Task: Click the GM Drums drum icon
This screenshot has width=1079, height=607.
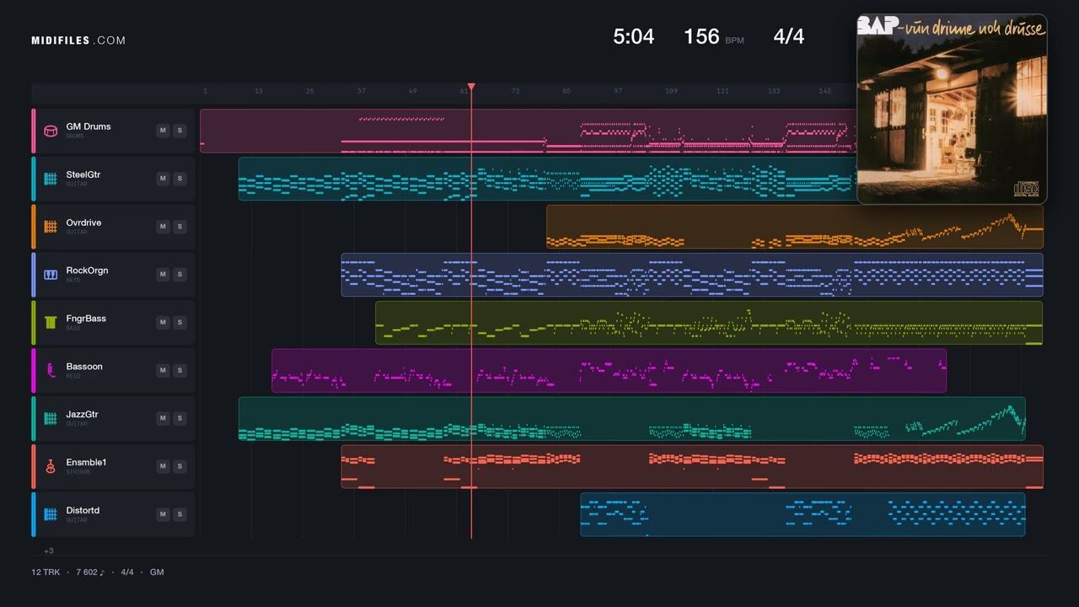Action: coord(51,131)
